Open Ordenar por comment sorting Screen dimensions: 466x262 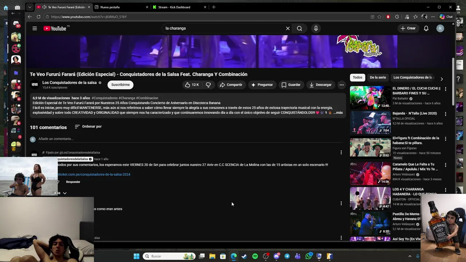point(88,127)
